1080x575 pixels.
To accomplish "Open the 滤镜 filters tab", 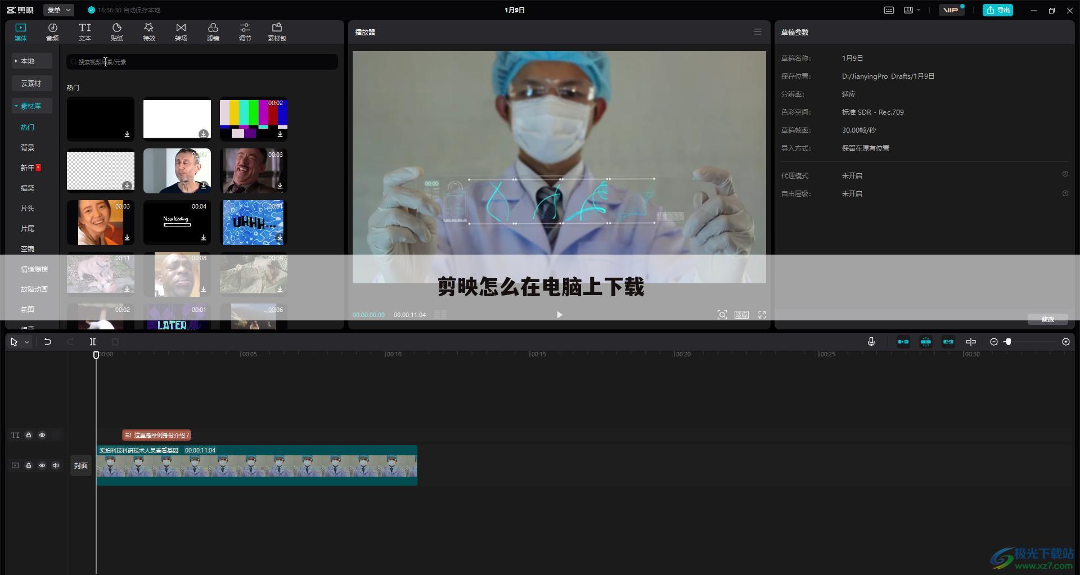I will coord(213,32).
